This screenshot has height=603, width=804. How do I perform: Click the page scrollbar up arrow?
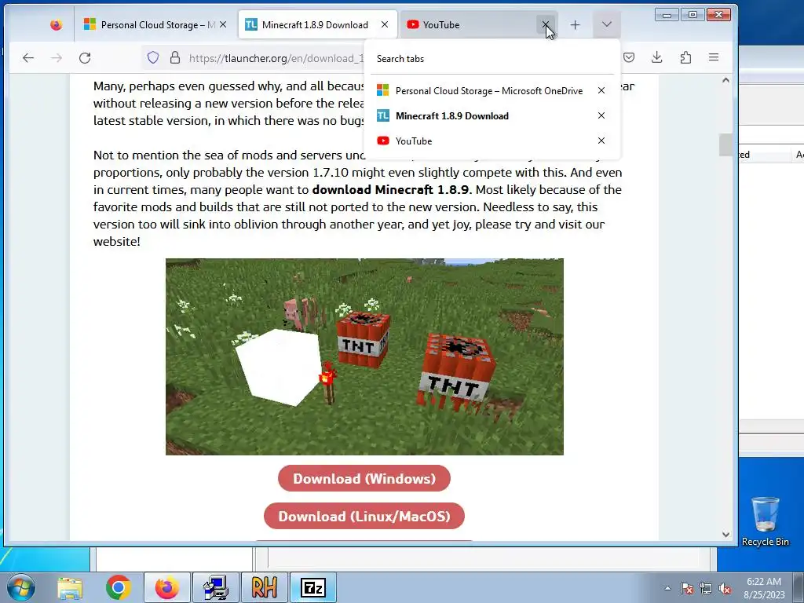point(725,80)
